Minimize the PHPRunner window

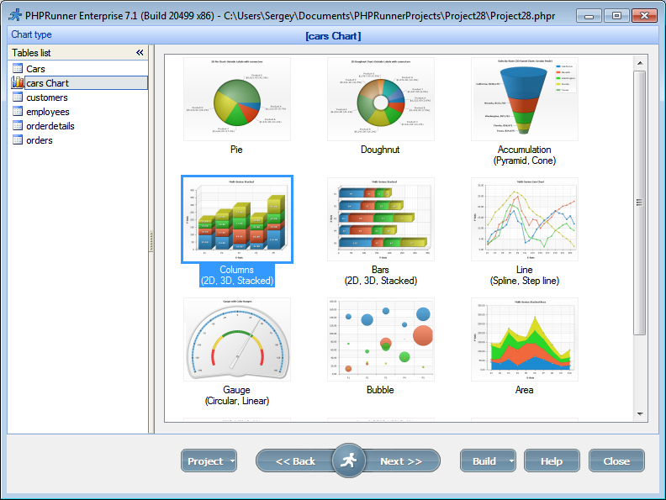pos(589,16)
